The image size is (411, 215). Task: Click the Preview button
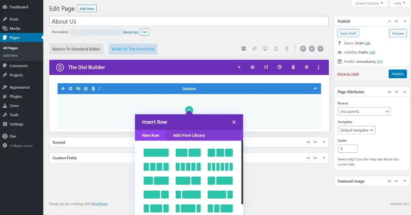(398, 33)
